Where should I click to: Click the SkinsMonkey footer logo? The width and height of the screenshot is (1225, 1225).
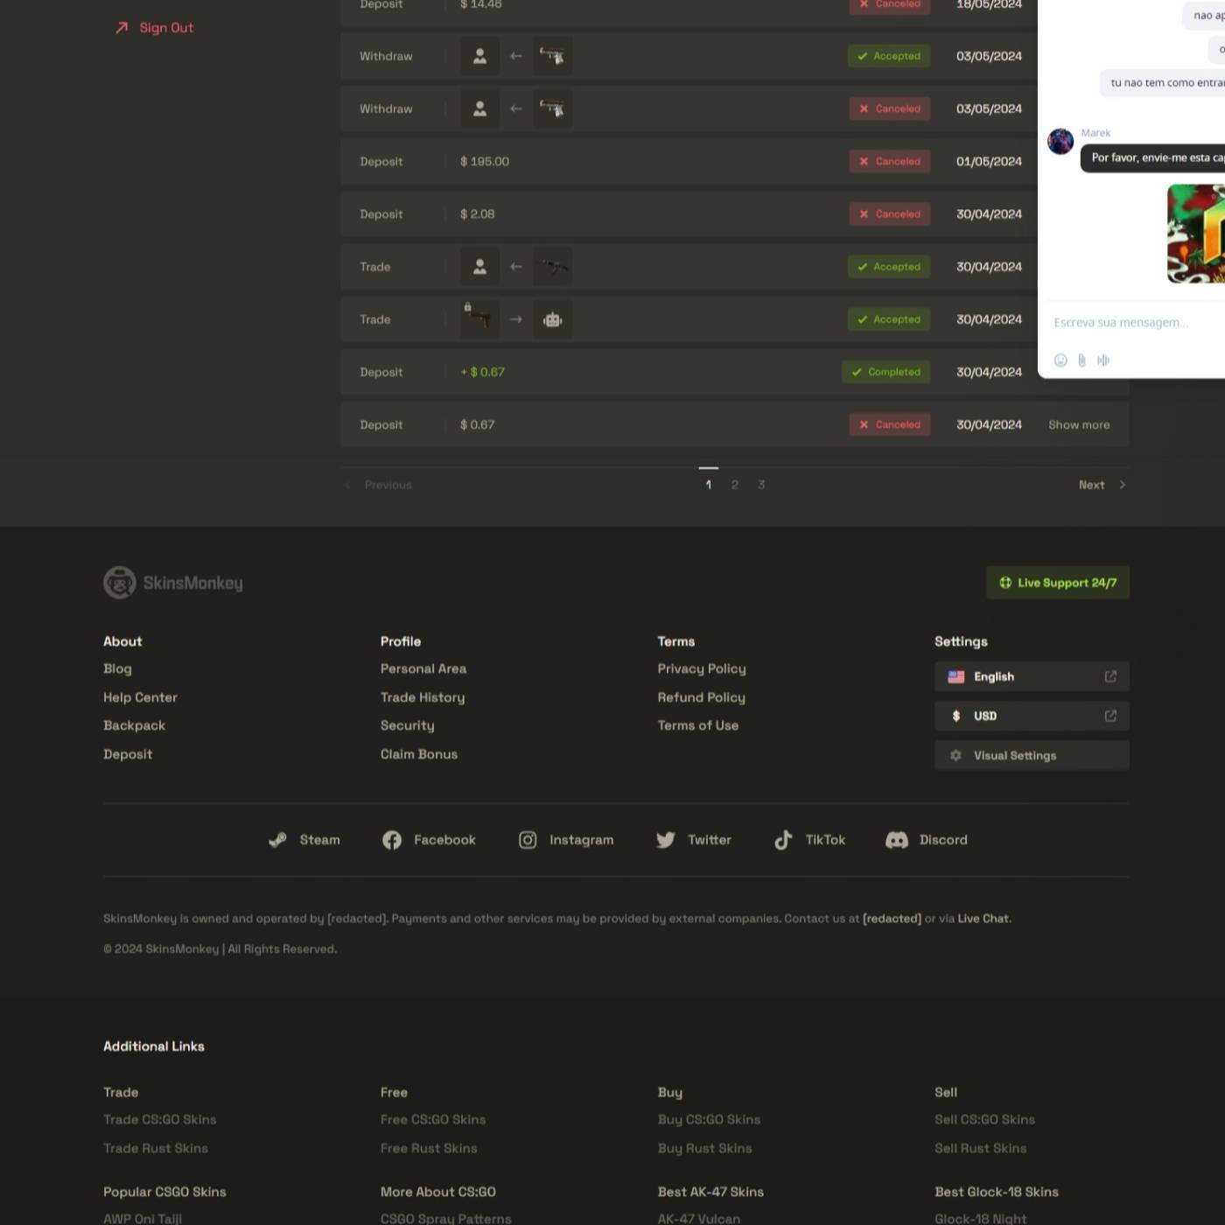[x=173, y=583]
